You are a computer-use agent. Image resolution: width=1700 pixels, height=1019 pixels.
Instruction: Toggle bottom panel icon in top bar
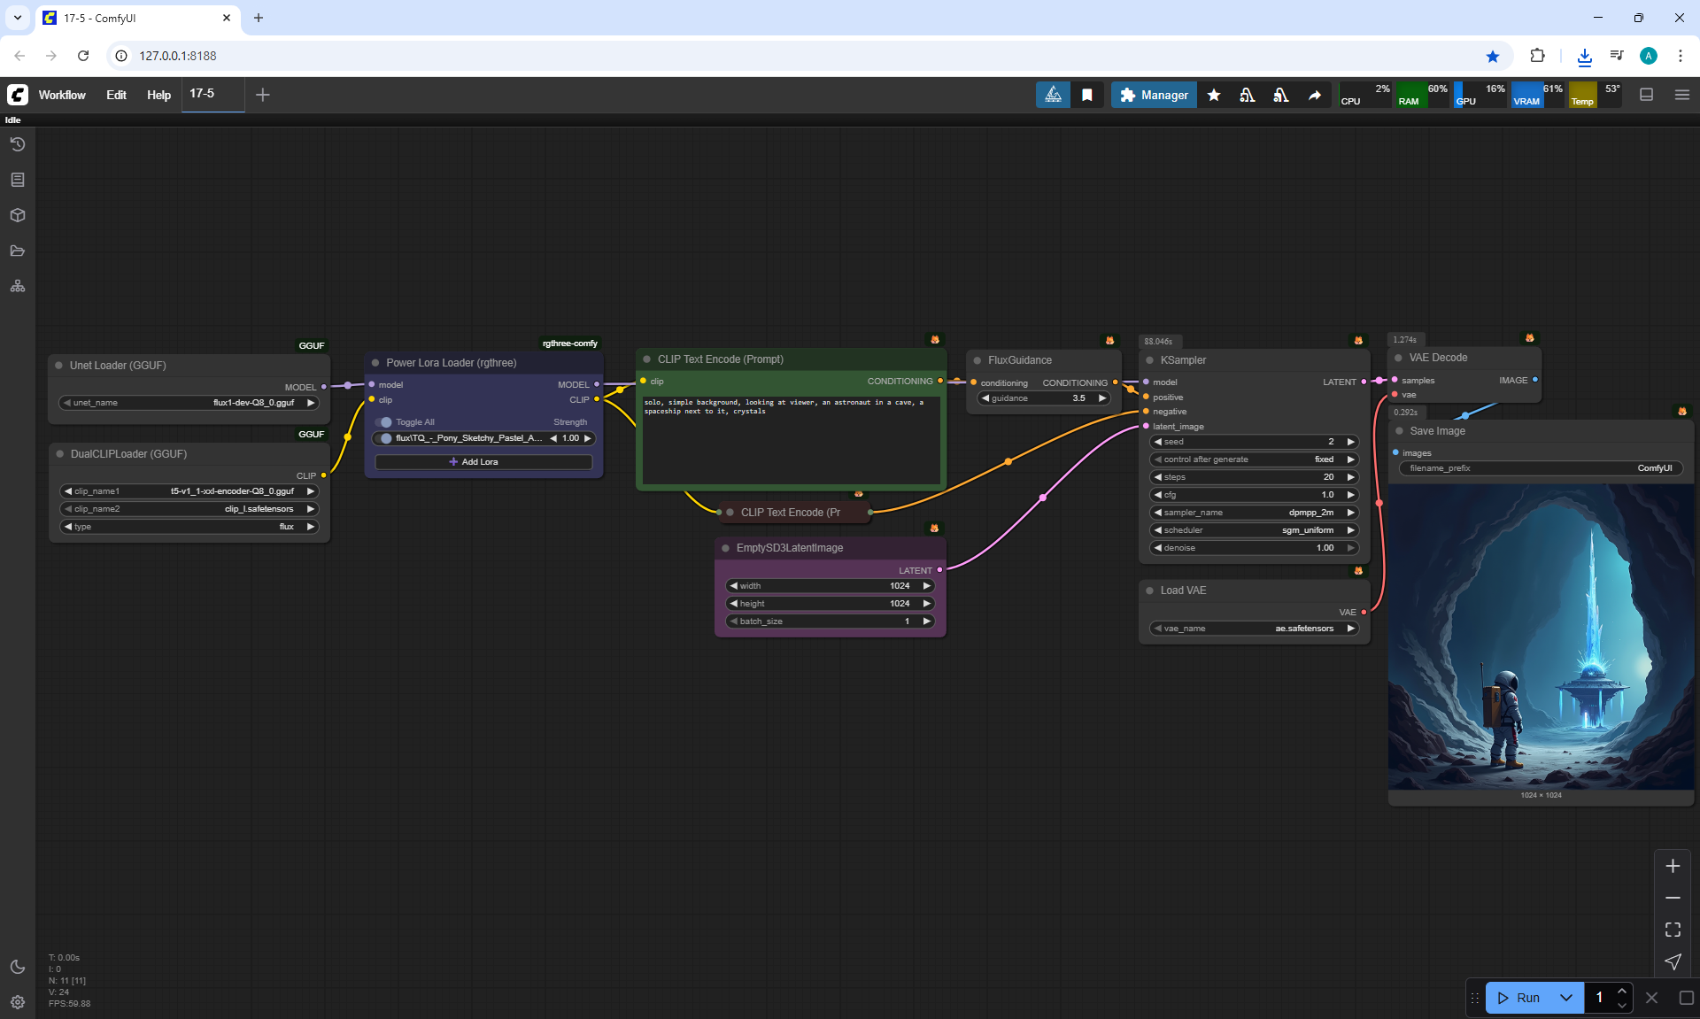click(1647, 95)
